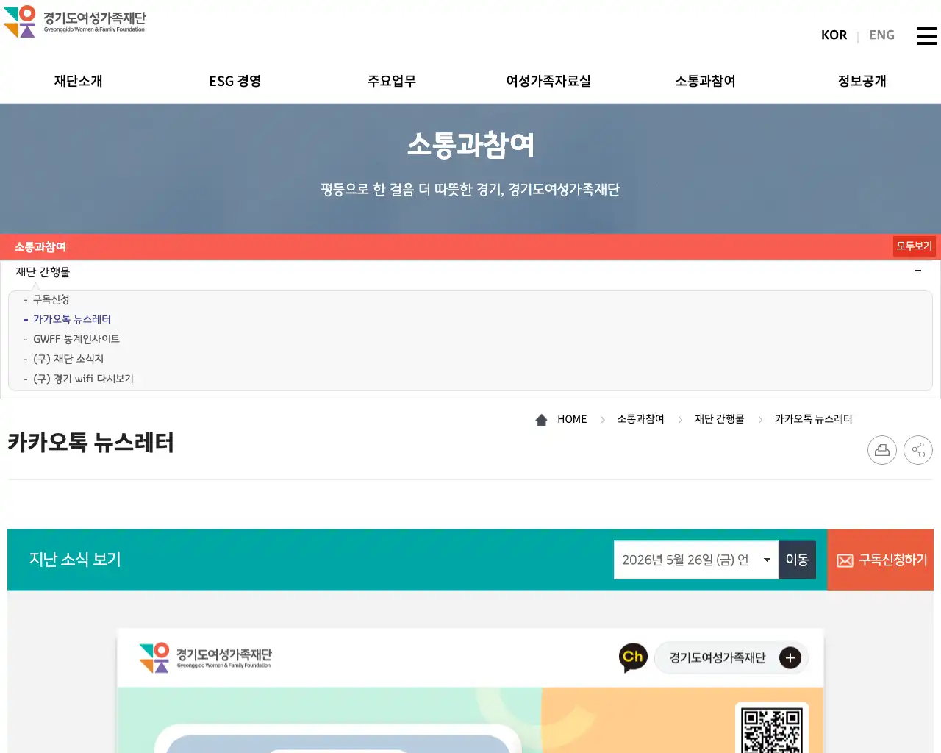Screen dimensions: 941x753
Task: Open the 정보공개 menu
Action: pos(862,81)
